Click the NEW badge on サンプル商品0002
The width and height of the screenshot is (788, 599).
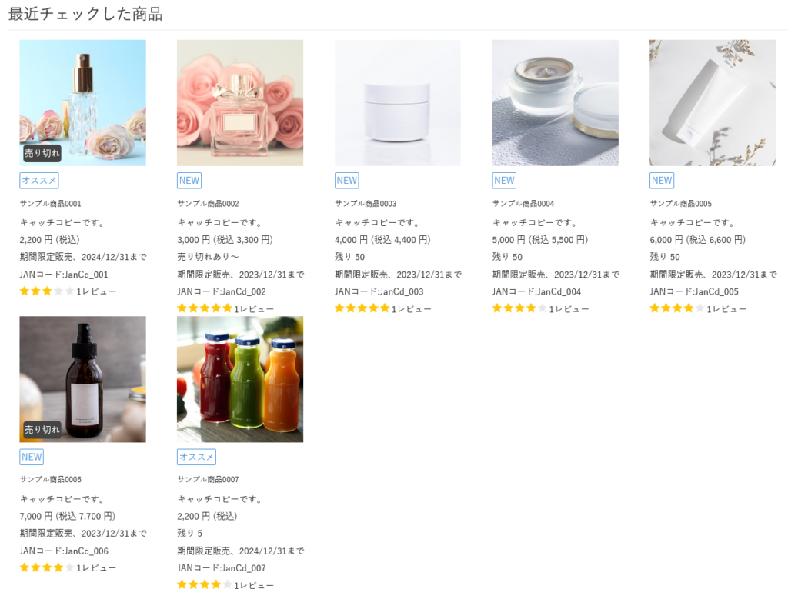point(189,181)
